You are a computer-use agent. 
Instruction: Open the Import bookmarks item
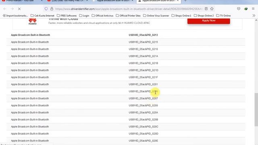[x=15, y=16]
